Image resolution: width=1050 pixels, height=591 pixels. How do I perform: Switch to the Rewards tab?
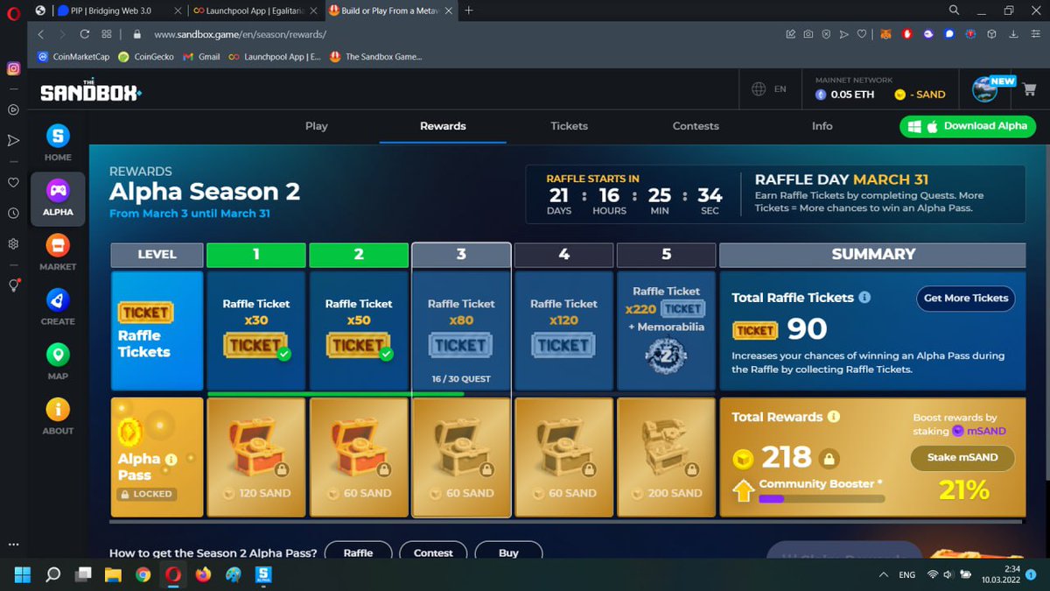443,126
